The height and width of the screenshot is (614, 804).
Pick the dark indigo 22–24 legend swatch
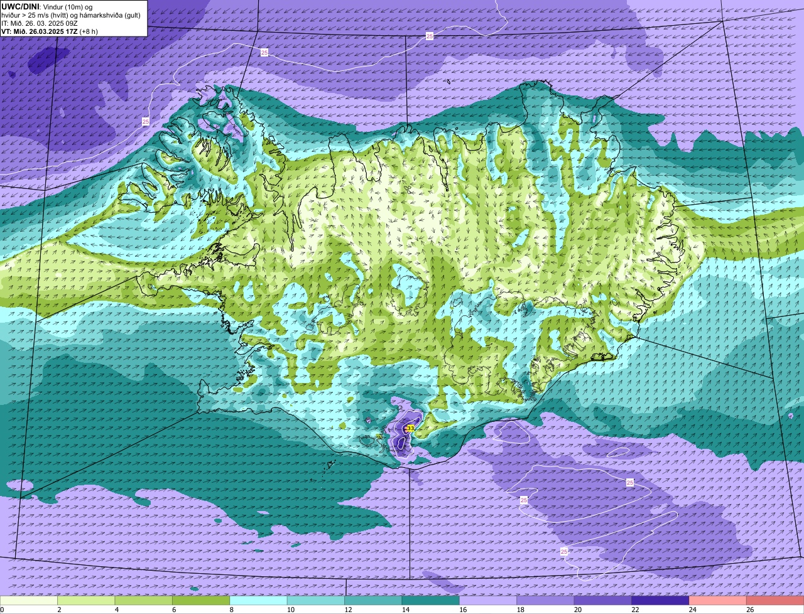[x=660, y=600]
